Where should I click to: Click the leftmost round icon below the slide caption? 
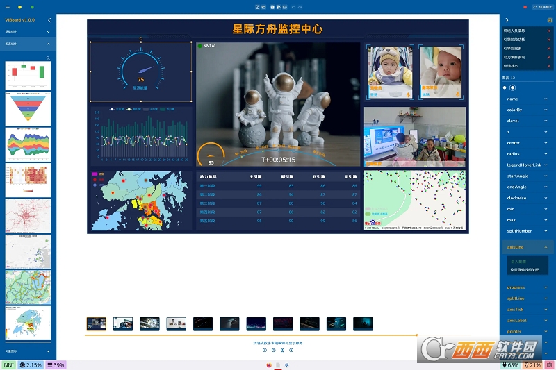(265, 350)
